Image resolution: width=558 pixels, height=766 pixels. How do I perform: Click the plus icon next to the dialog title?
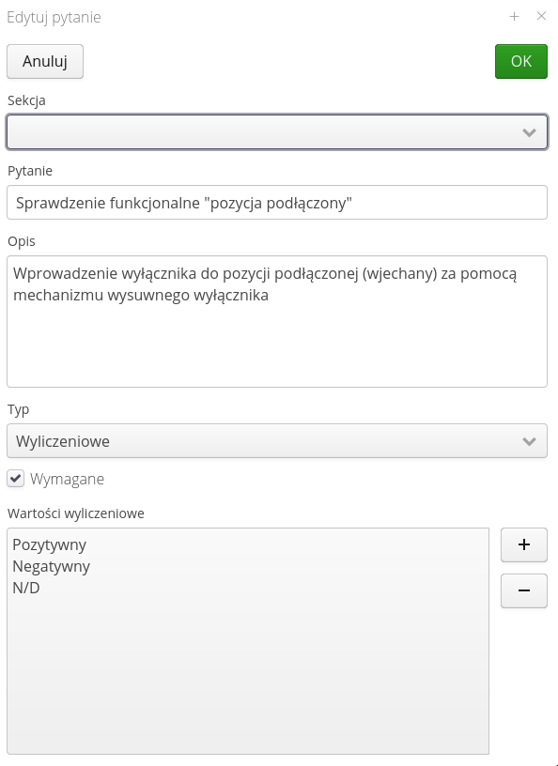pyautogui.click(x=514, y=16)
